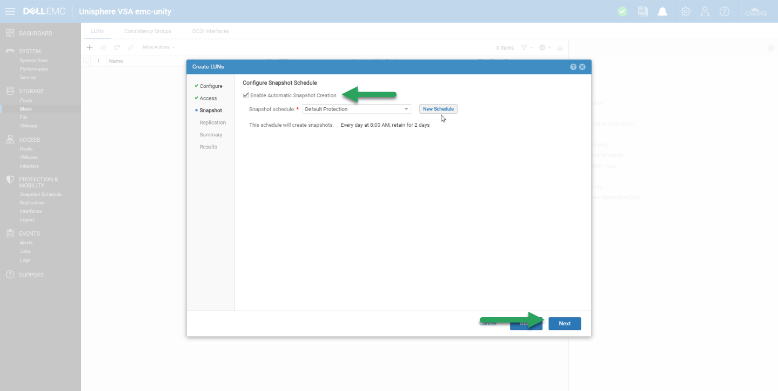Collapse the right details panel chevrons
Image resolution: width=778 pixels, height=391 pixels.
(x=770, y=48)
